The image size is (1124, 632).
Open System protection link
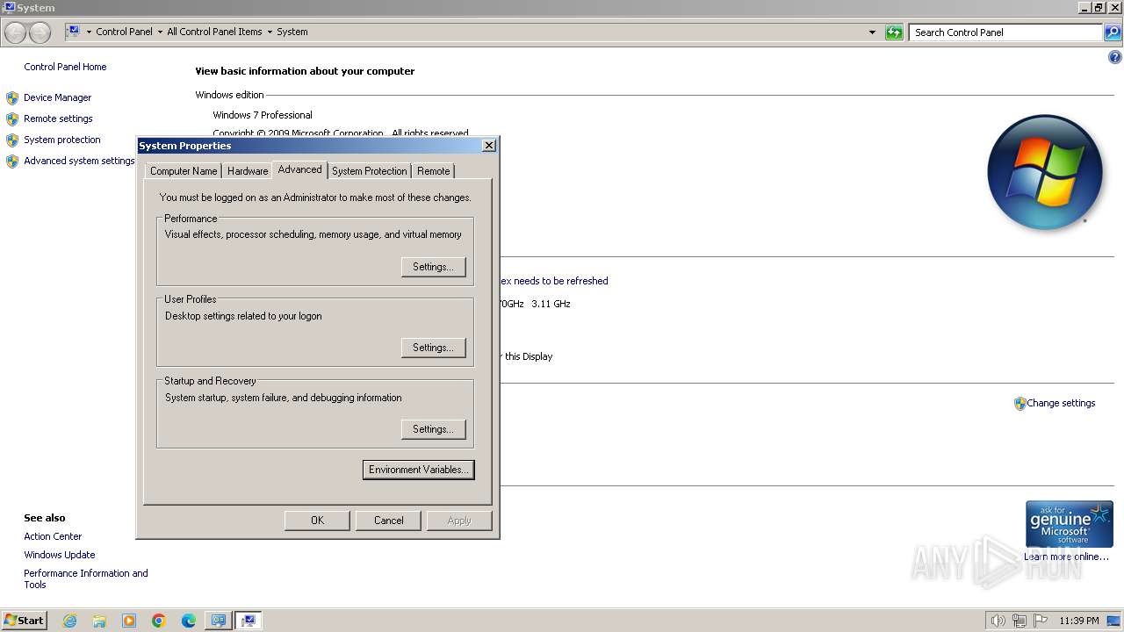point(62,140)
